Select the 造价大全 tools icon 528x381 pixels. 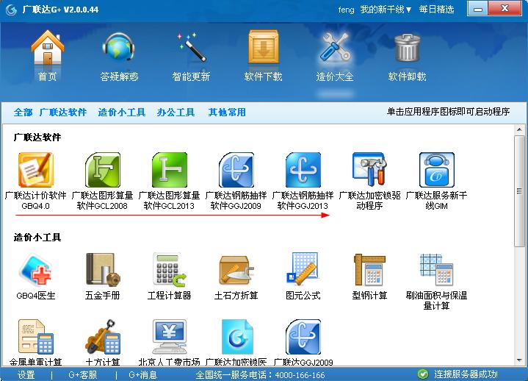pyautogui.click(x=335, y=48)
